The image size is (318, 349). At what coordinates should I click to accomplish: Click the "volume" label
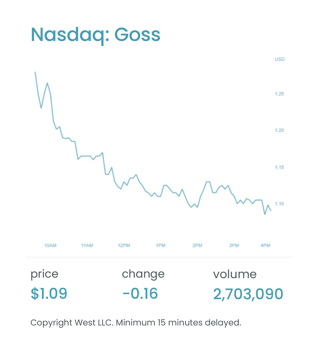coord(235,274)
